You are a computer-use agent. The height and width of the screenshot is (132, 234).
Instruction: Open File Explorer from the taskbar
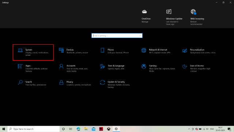86,129
